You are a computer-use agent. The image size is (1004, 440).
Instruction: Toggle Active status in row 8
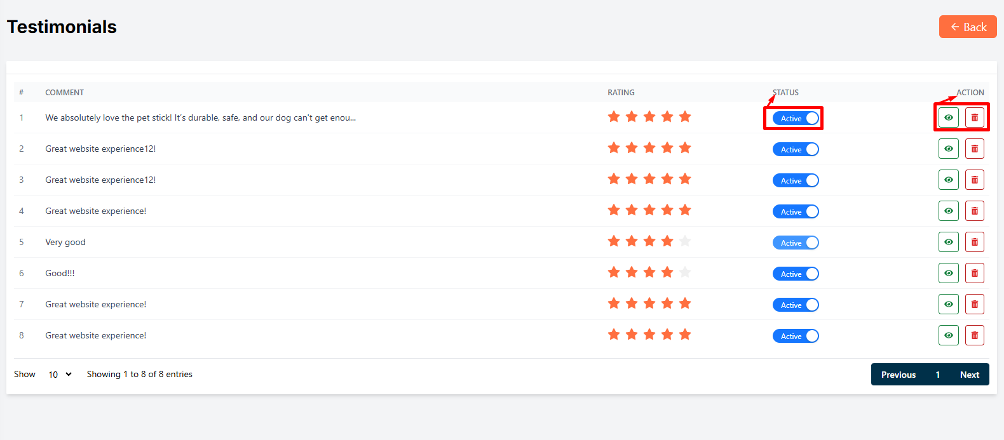(x=796, y=336)
